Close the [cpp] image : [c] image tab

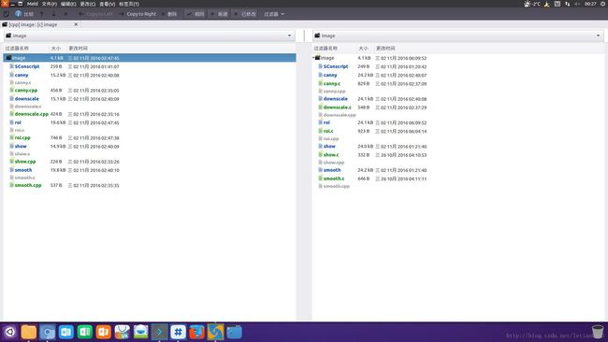[76, 24]
